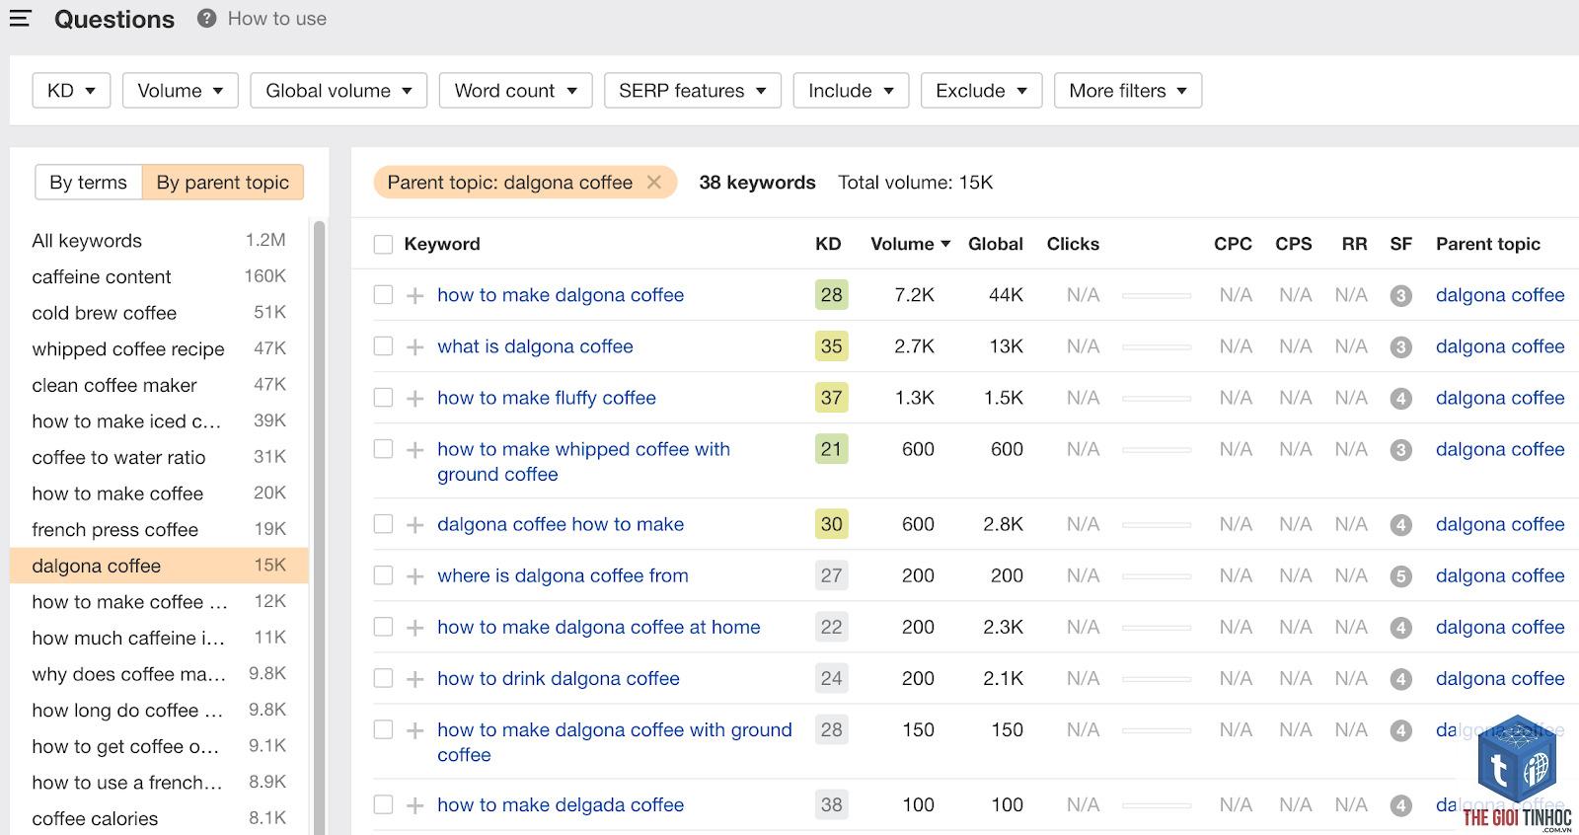Check the 'how to make dalgona coffee' row
Image resolution: width=1579 pixels, height=835 pixels.
tap(383, 295)
